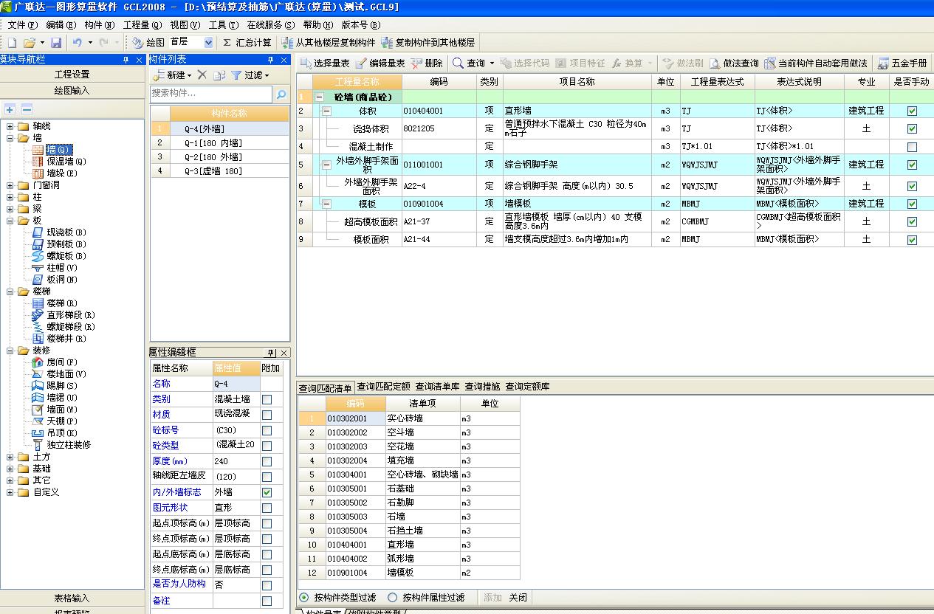Viewport: 934px width, 614px height.
Task: Open 五金手册 hardware manual
Action: 902,63
